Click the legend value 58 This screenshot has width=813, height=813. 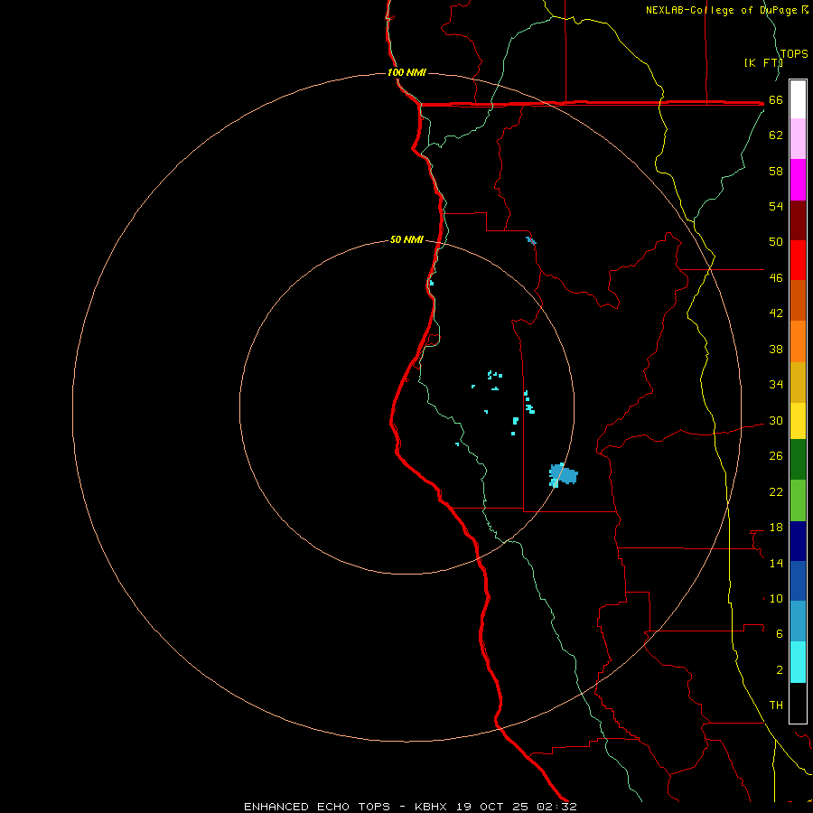click(x=776, y=171)
